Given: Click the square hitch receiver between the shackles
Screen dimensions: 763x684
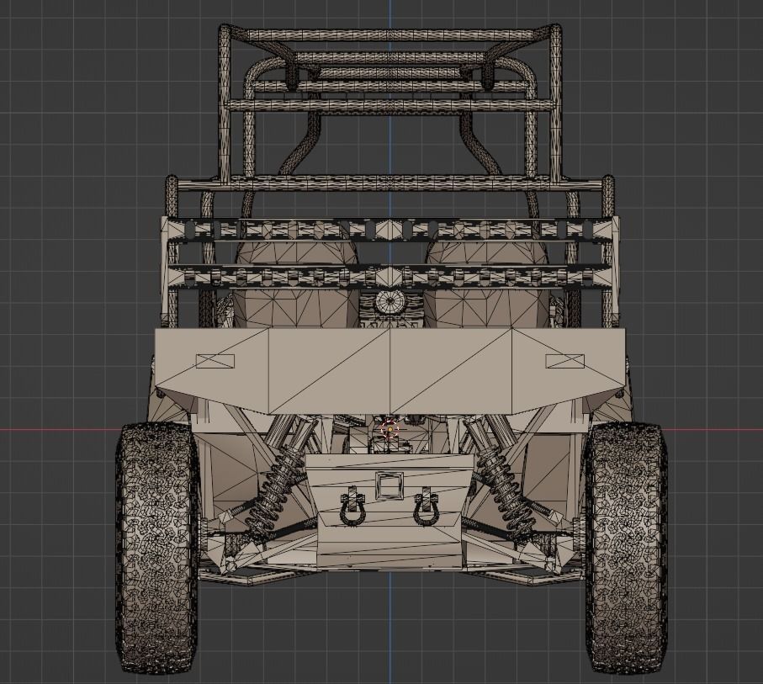Looking at the screenshot, I should (389, 485).
